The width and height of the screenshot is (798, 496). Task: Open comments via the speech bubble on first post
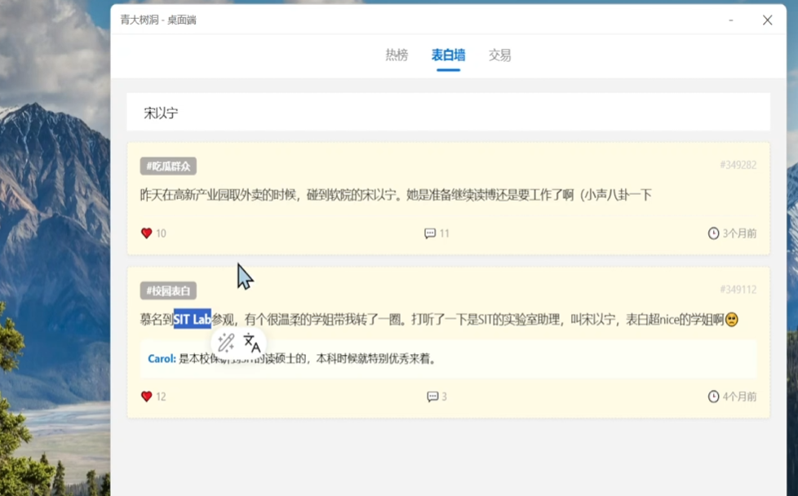430,233
